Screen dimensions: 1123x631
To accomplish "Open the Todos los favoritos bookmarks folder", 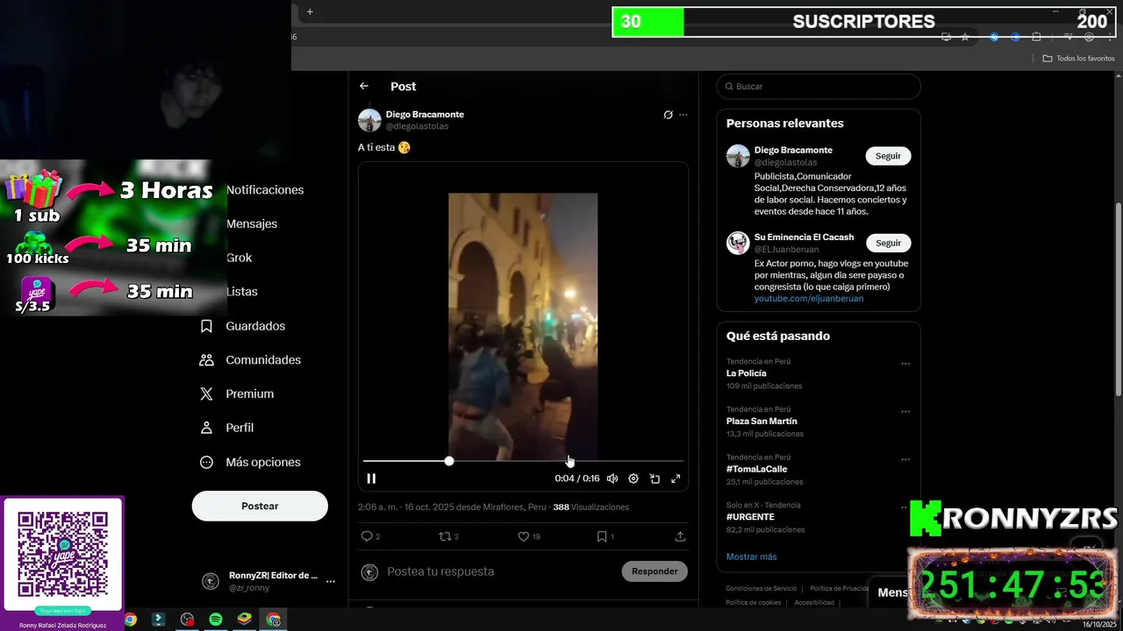I will point(1079,59).
